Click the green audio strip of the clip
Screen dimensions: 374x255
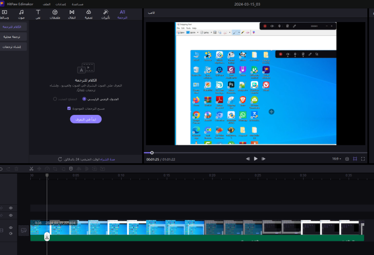pos(197,238)
